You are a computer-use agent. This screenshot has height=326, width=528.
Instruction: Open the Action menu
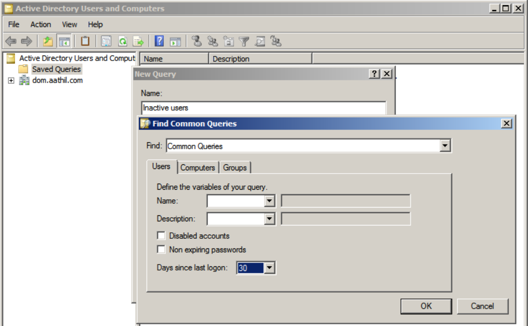click(40, 24)
